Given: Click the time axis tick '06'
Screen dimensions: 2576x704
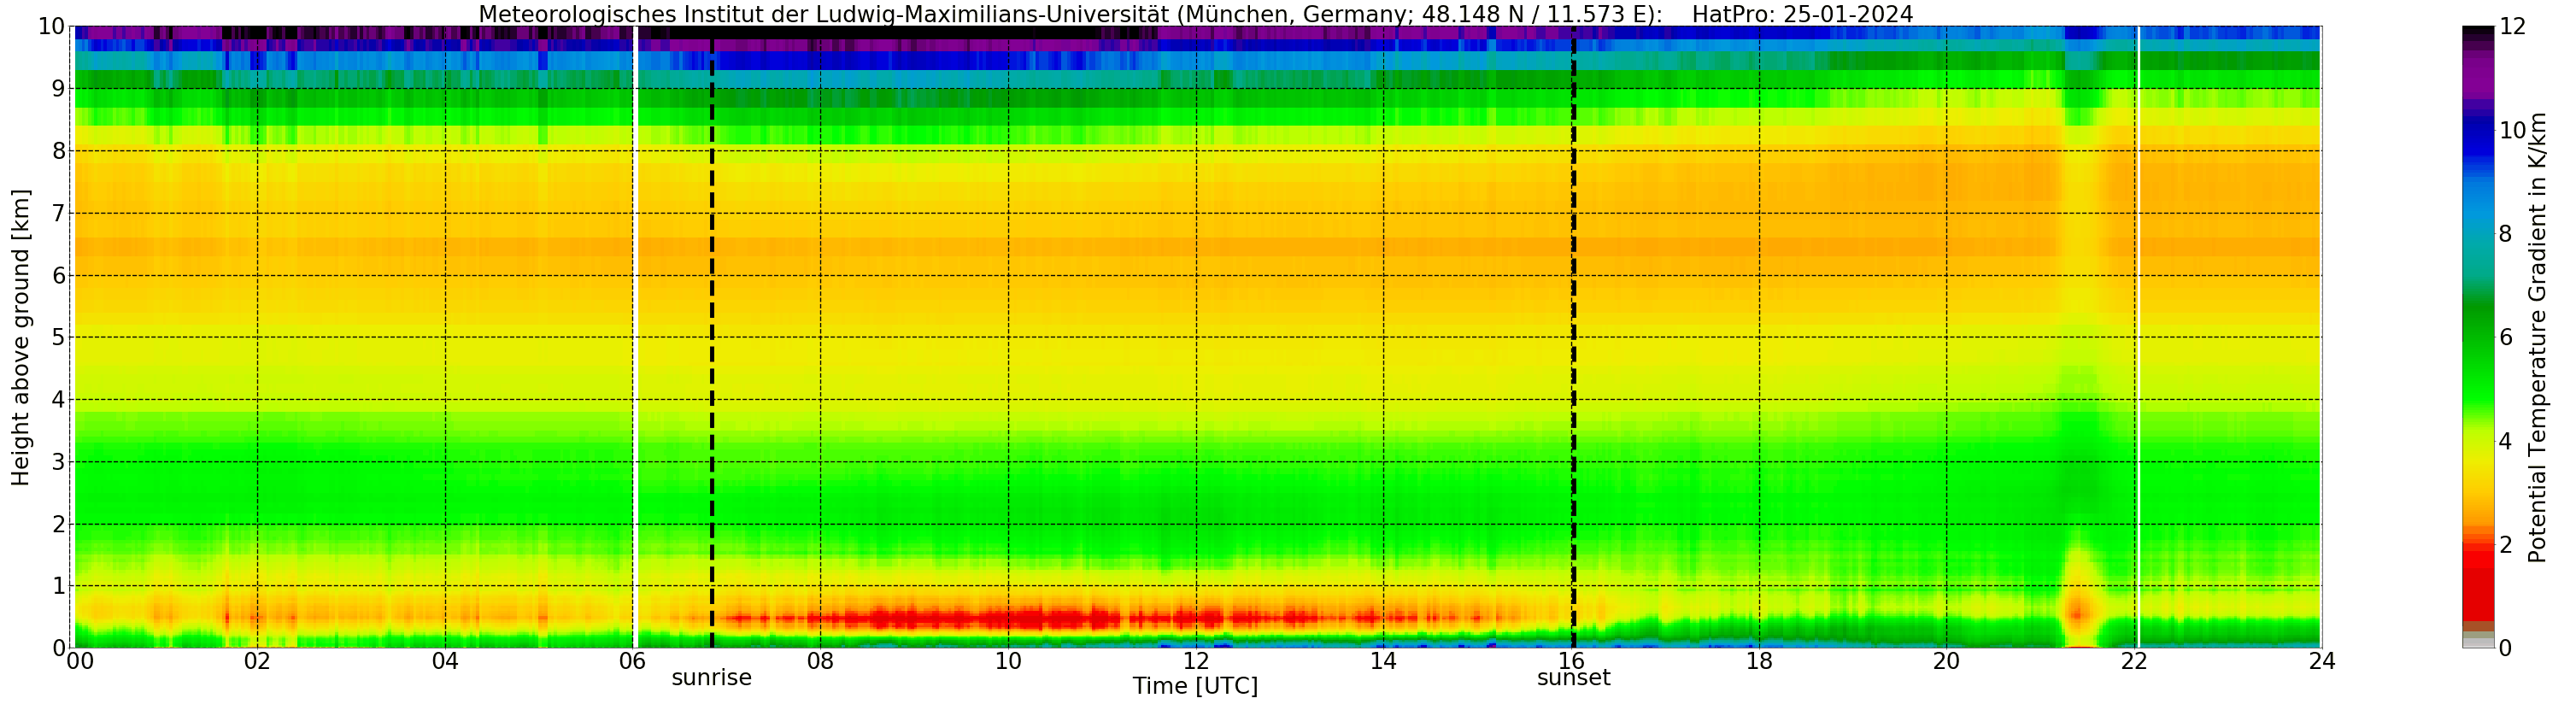Looking at the screenshot, I should (x=632, y=661).
